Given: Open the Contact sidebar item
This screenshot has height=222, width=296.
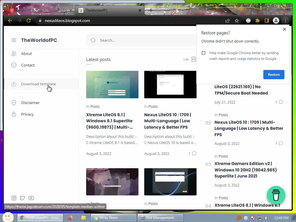Looking at the screenshot, I should tap(28, 65).
